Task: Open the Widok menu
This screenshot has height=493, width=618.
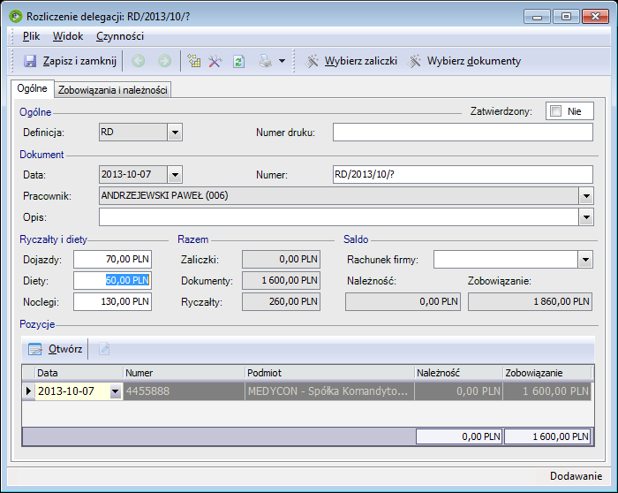Action: pyautogui.click(x=68, y=36)
